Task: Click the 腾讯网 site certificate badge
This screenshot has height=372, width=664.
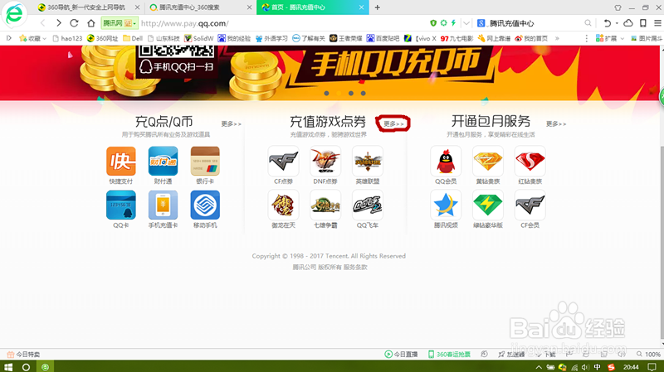Action: pos(119,23)
